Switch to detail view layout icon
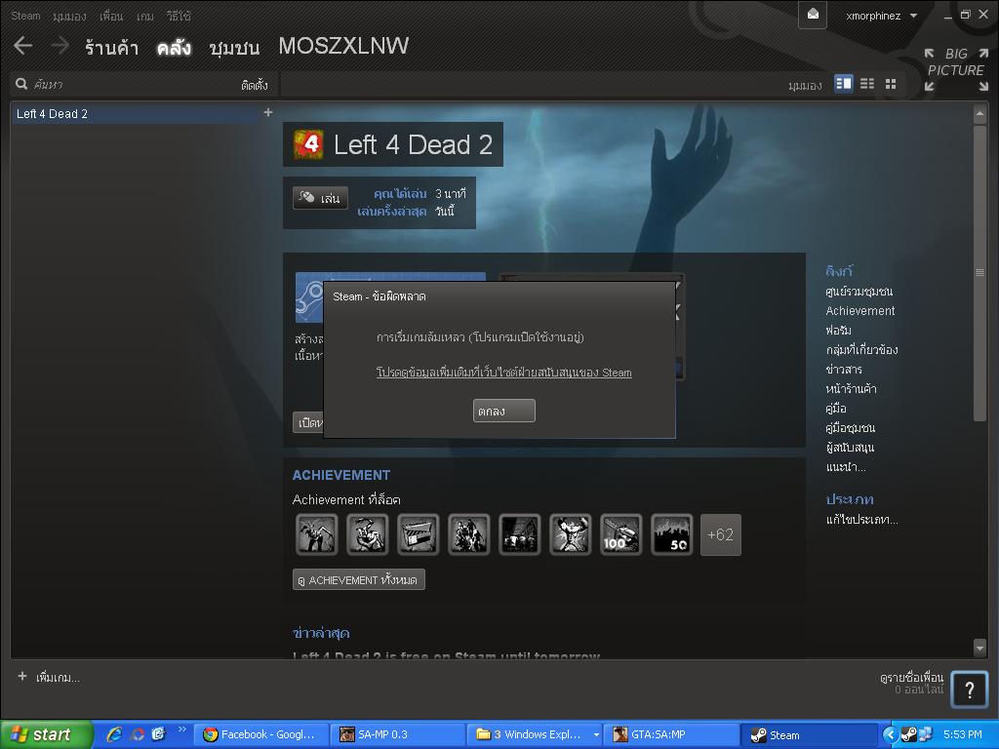This screenshot has height=749, width=999. (844, 84)
